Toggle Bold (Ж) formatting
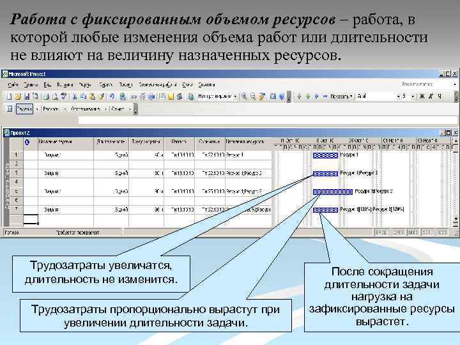The image size is (460, 345). pos(422,96)
